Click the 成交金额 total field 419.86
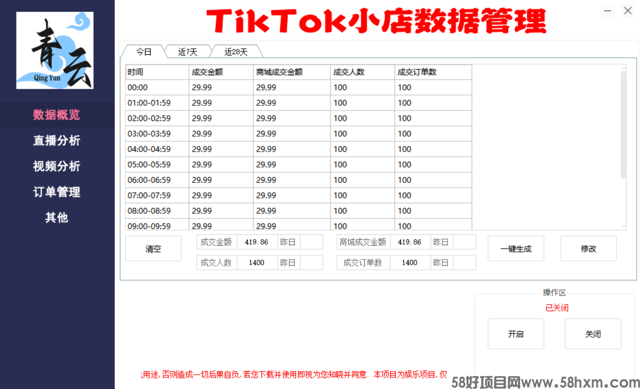Viewport: 640px width, 389px height. click(x=257, y=242)
